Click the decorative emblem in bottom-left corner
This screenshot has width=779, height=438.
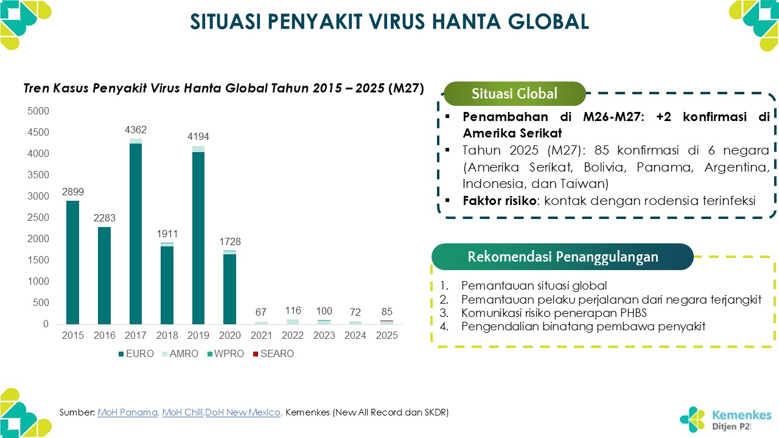[24, 412]
